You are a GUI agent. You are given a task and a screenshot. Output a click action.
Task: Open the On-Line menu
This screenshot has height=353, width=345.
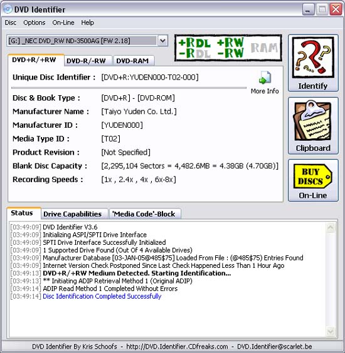tap(63, 23)
